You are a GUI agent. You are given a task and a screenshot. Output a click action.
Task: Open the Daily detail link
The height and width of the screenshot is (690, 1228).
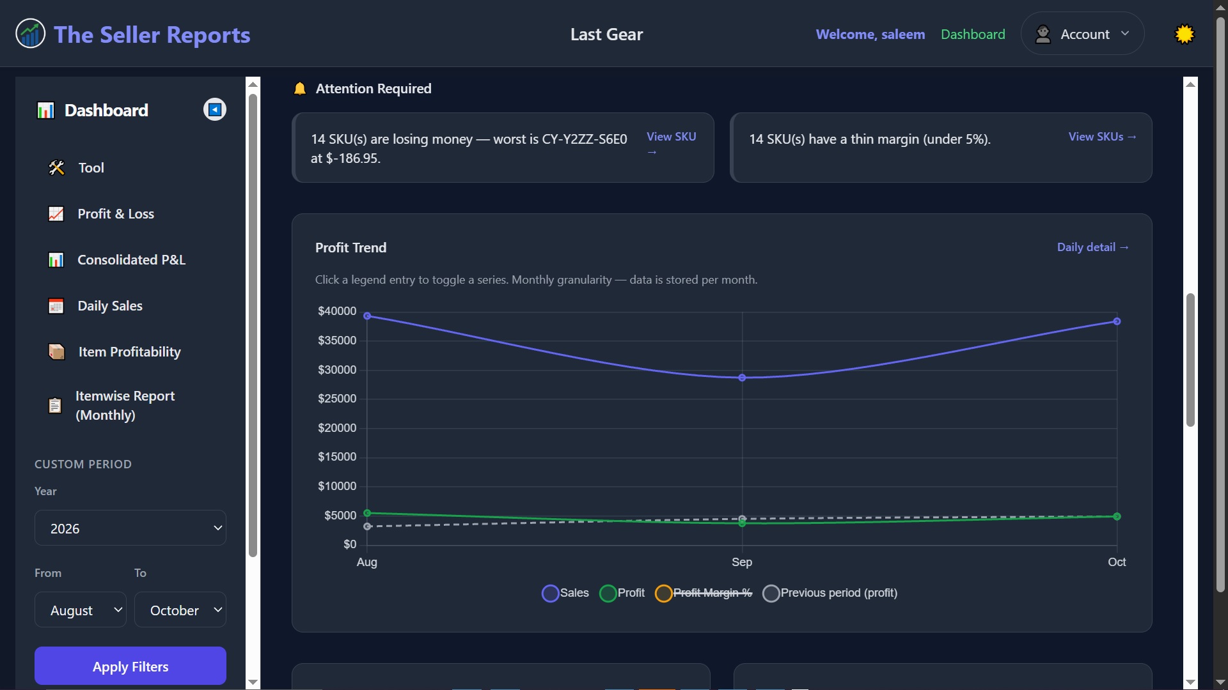pos(1092,247)
